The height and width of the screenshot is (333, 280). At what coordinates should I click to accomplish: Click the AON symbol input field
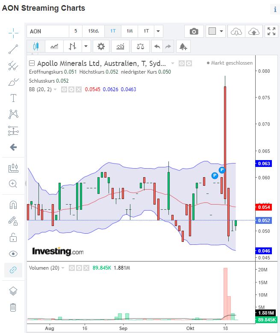pyautogui.click(x=48, y=31)
